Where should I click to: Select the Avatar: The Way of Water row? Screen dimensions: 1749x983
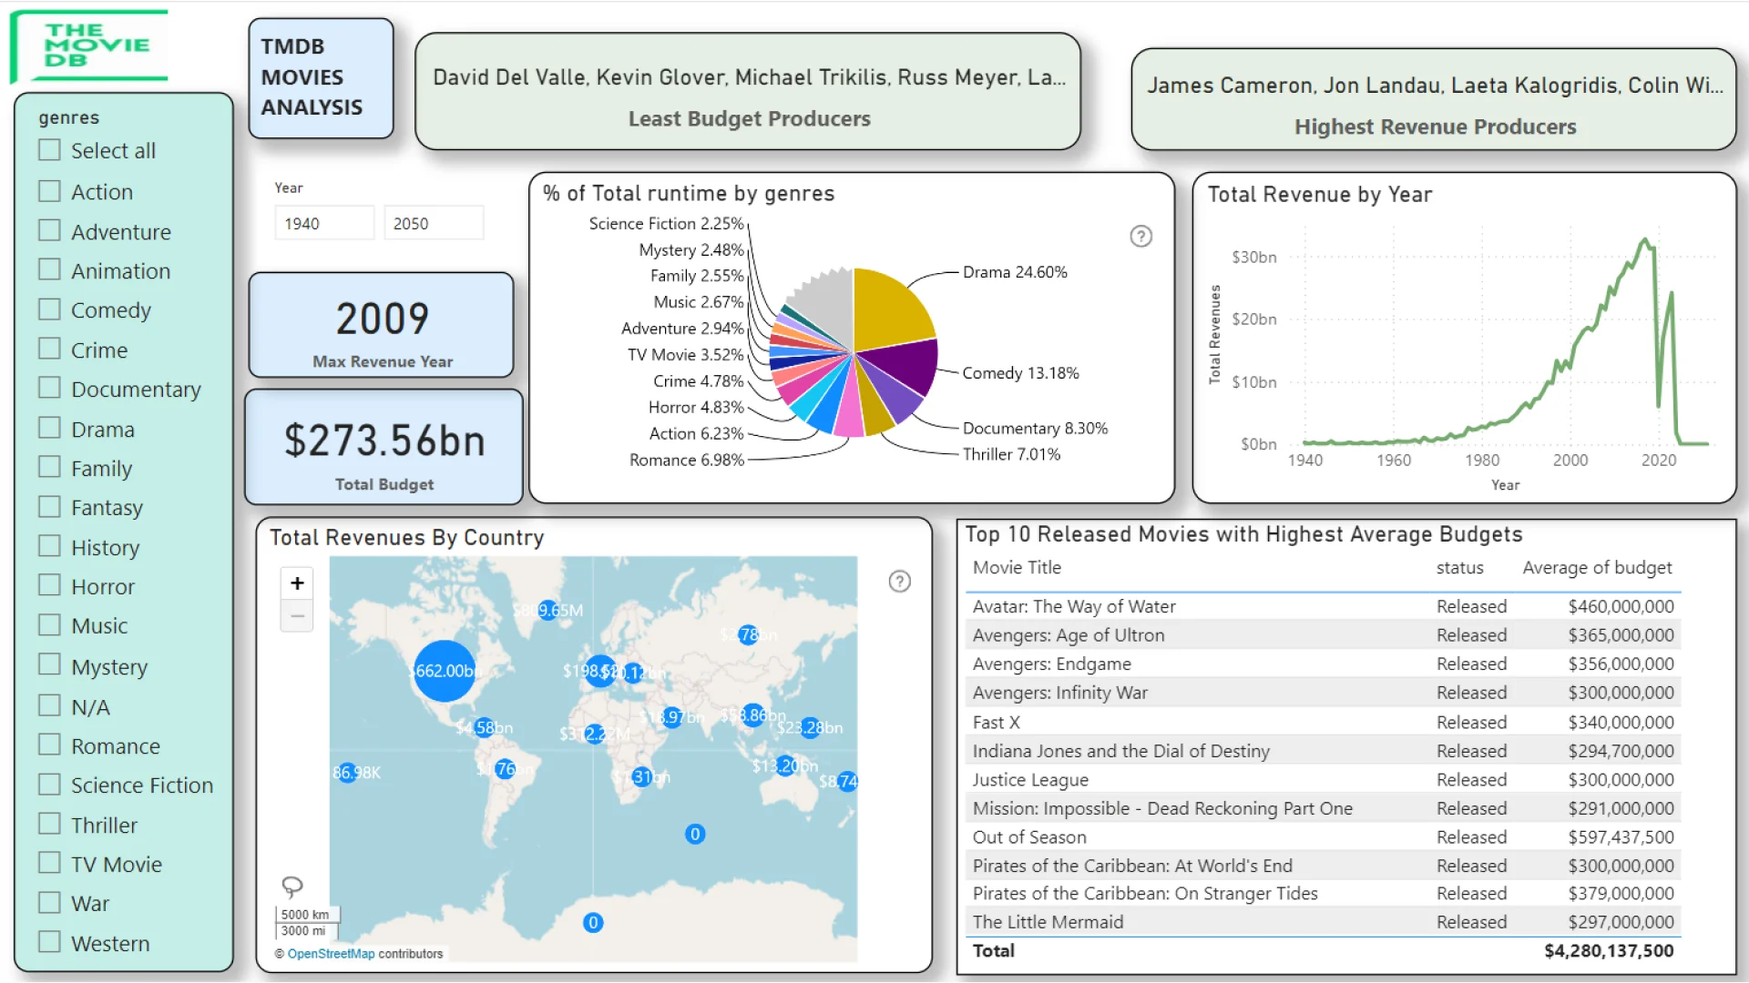[1323, 607]
